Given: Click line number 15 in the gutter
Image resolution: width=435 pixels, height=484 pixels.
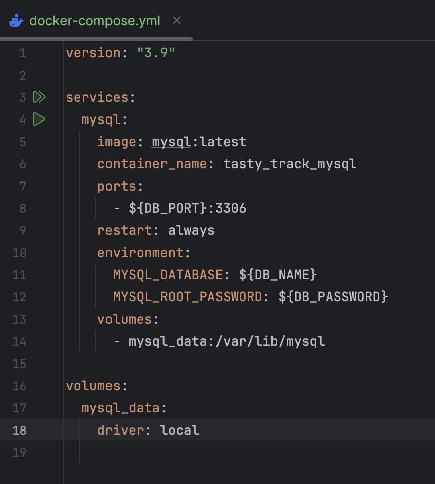Looking at the screenshot, I should pyautogui.click(x=19, y=364).
